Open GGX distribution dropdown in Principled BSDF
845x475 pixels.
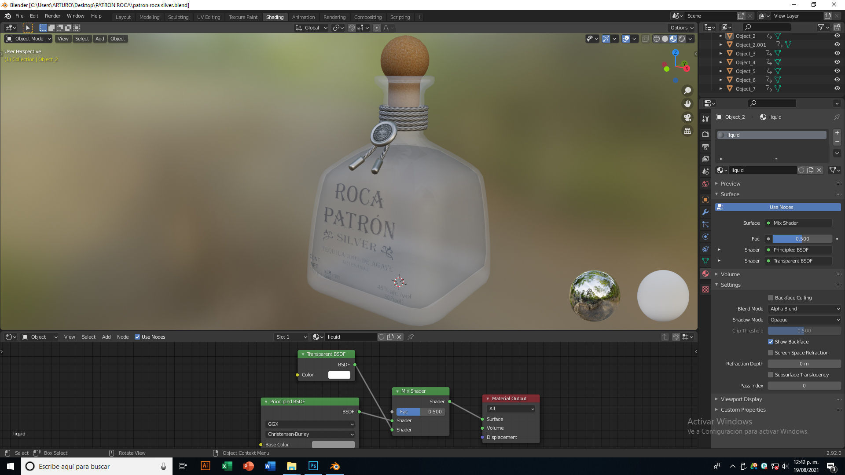pyautogui.click(x=310, y=424)
